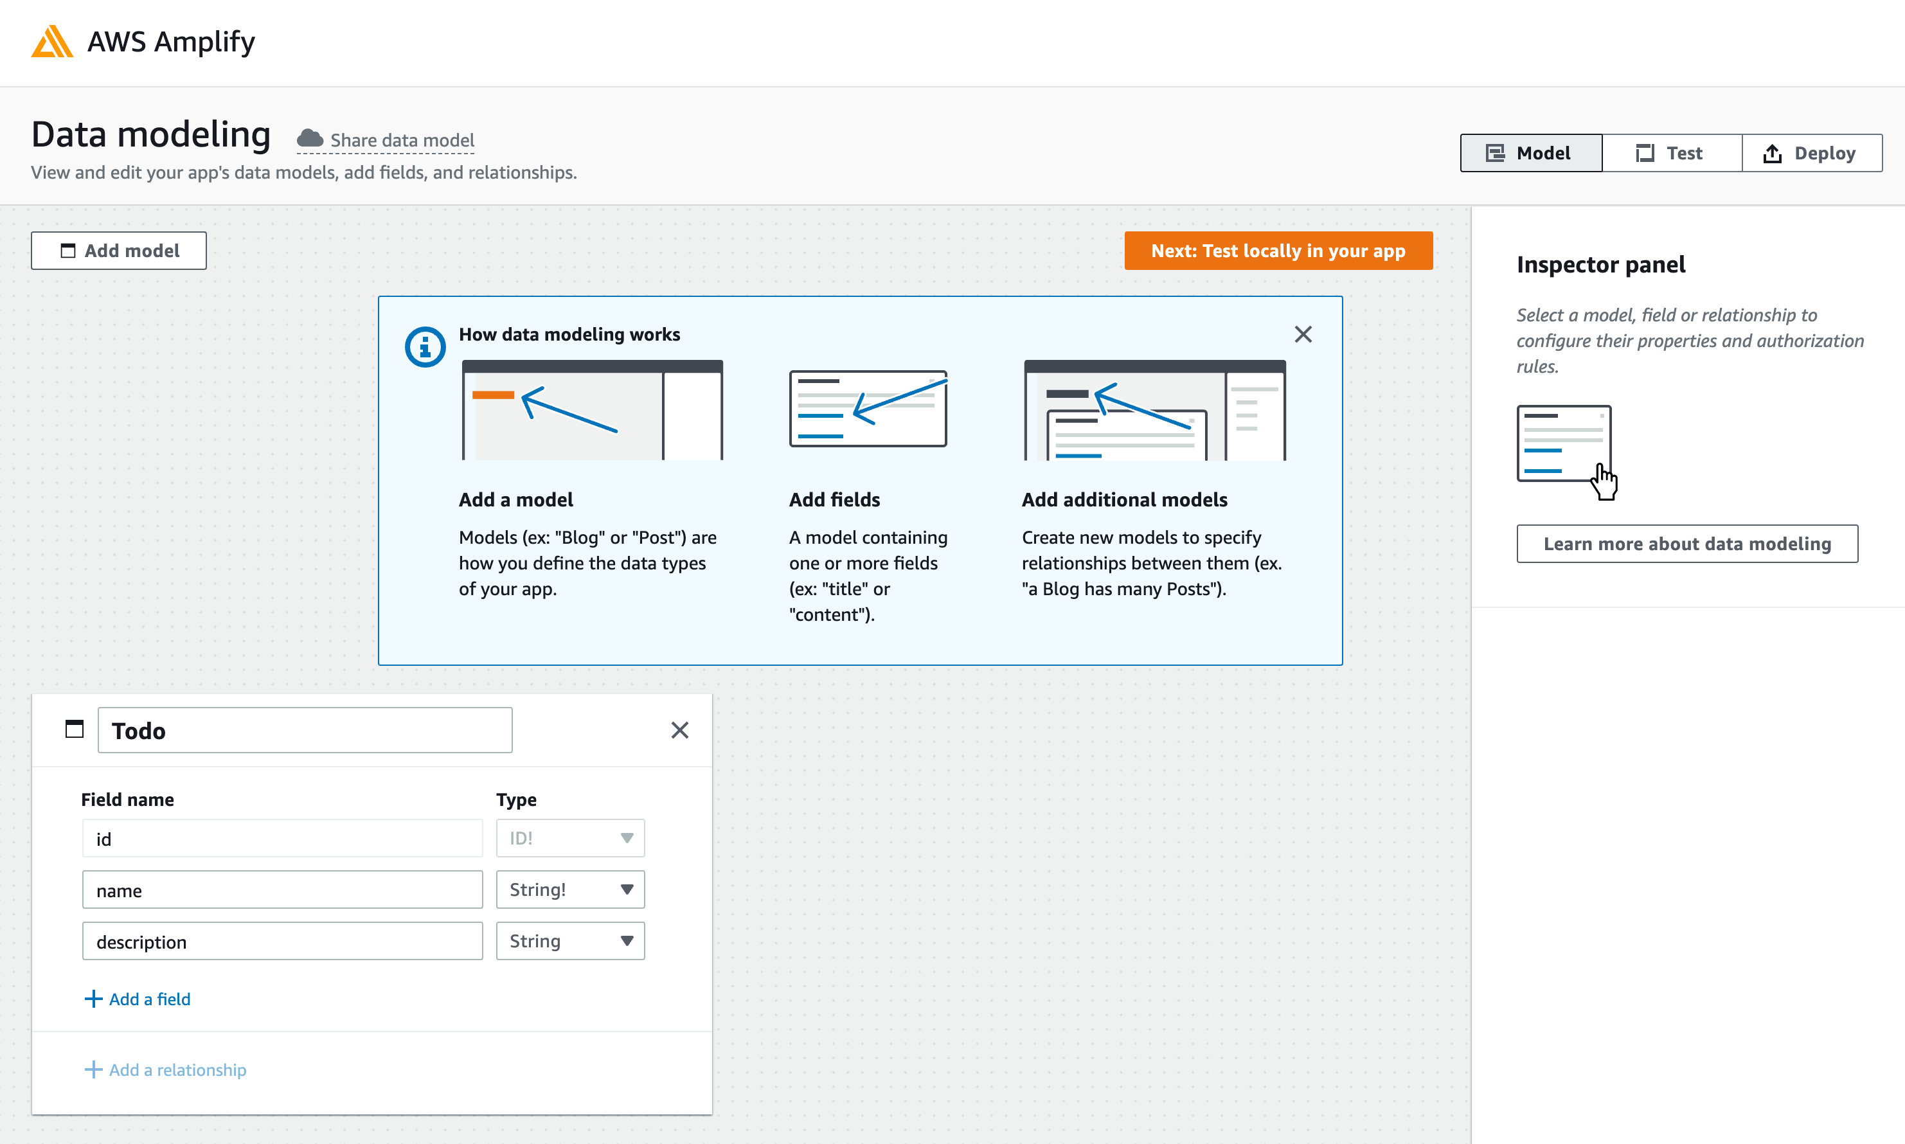Click the name field name input
This screenshot has height=1144, width=1905.
tap(282, 890)
